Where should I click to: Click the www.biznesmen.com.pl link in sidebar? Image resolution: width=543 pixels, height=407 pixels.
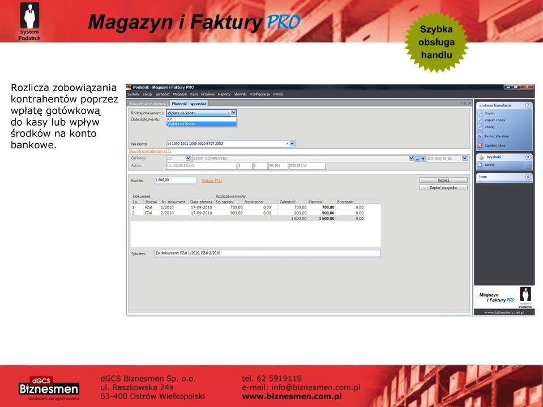coord(504,312)
